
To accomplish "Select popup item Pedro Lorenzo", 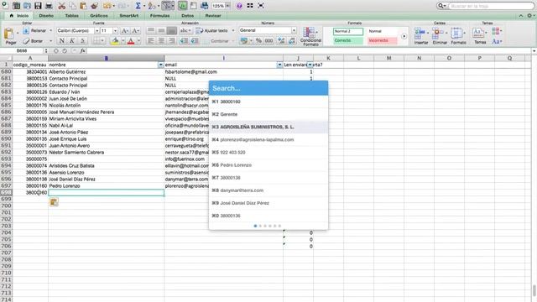I will point(268,165).
